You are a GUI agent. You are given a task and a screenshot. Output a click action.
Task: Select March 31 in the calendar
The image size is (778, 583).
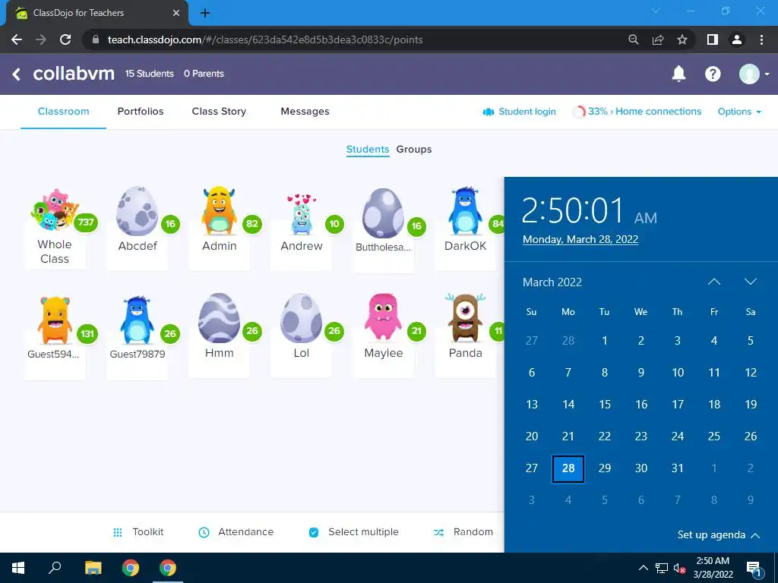[x=677, y=468]
